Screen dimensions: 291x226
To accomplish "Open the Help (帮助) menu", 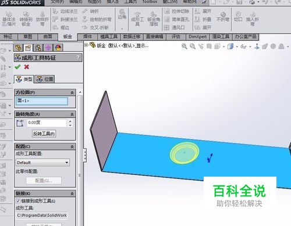I will [x=190, y=2].
